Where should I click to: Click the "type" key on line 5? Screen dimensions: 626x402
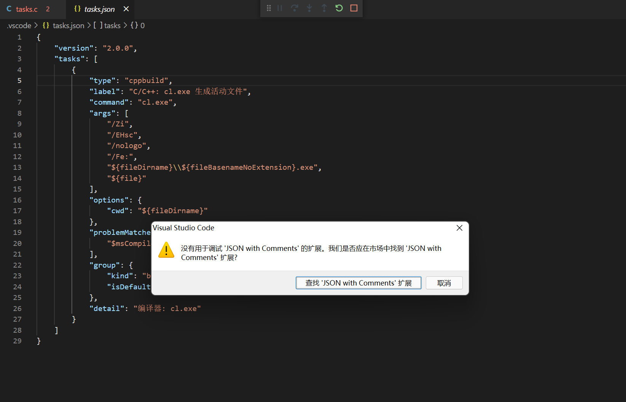tap(102, 81)
